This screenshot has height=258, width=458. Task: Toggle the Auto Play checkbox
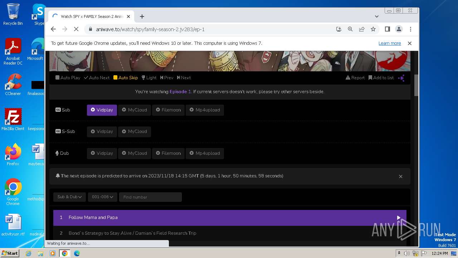pyautogui.click(x=68, y=77)
